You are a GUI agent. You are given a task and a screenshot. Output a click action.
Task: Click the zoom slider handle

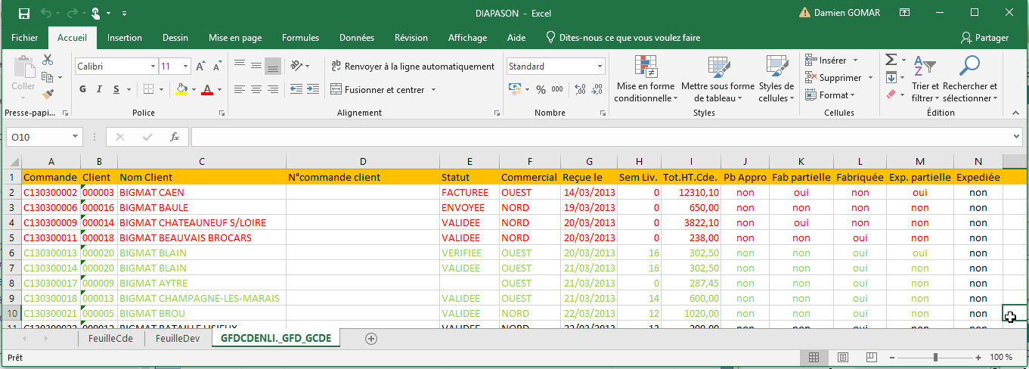pyautogui.click(x=935, y=357)
